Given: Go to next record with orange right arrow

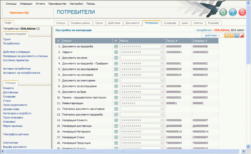Looking at the screenshot, I should pos(232,35).
